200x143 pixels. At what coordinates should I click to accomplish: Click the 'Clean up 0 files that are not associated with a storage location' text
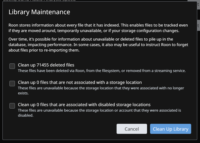pos(80,82)
